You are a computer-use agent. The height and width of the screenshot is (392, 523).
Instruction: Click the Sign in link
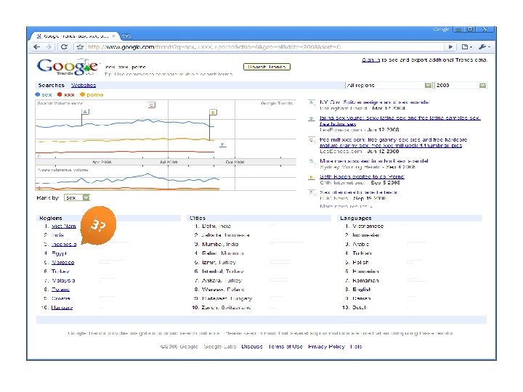(370, 60)
